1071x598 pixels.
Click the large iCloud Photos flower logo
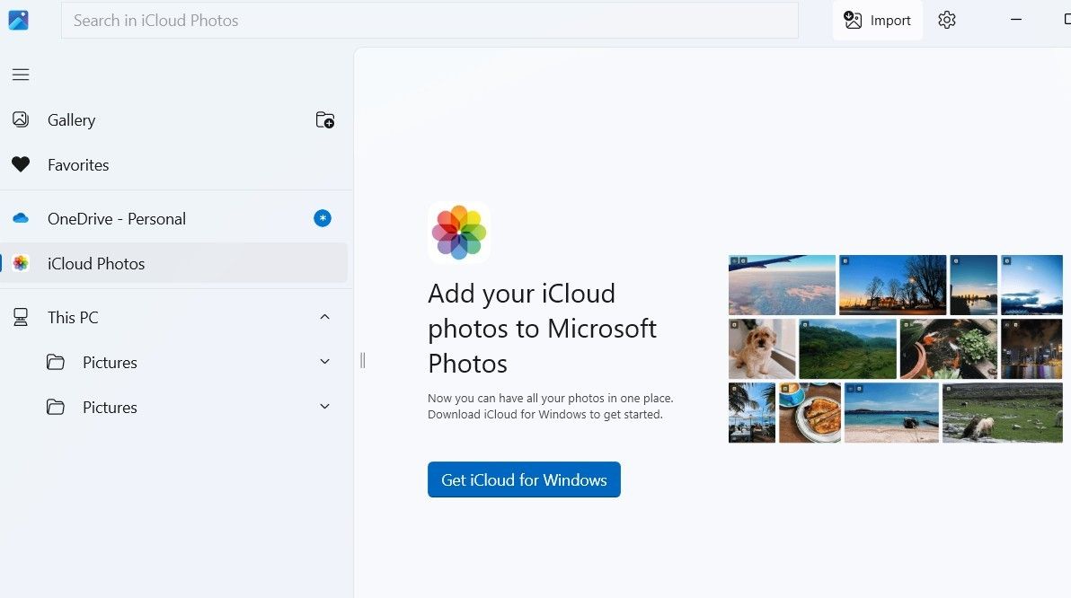point(459,232)
